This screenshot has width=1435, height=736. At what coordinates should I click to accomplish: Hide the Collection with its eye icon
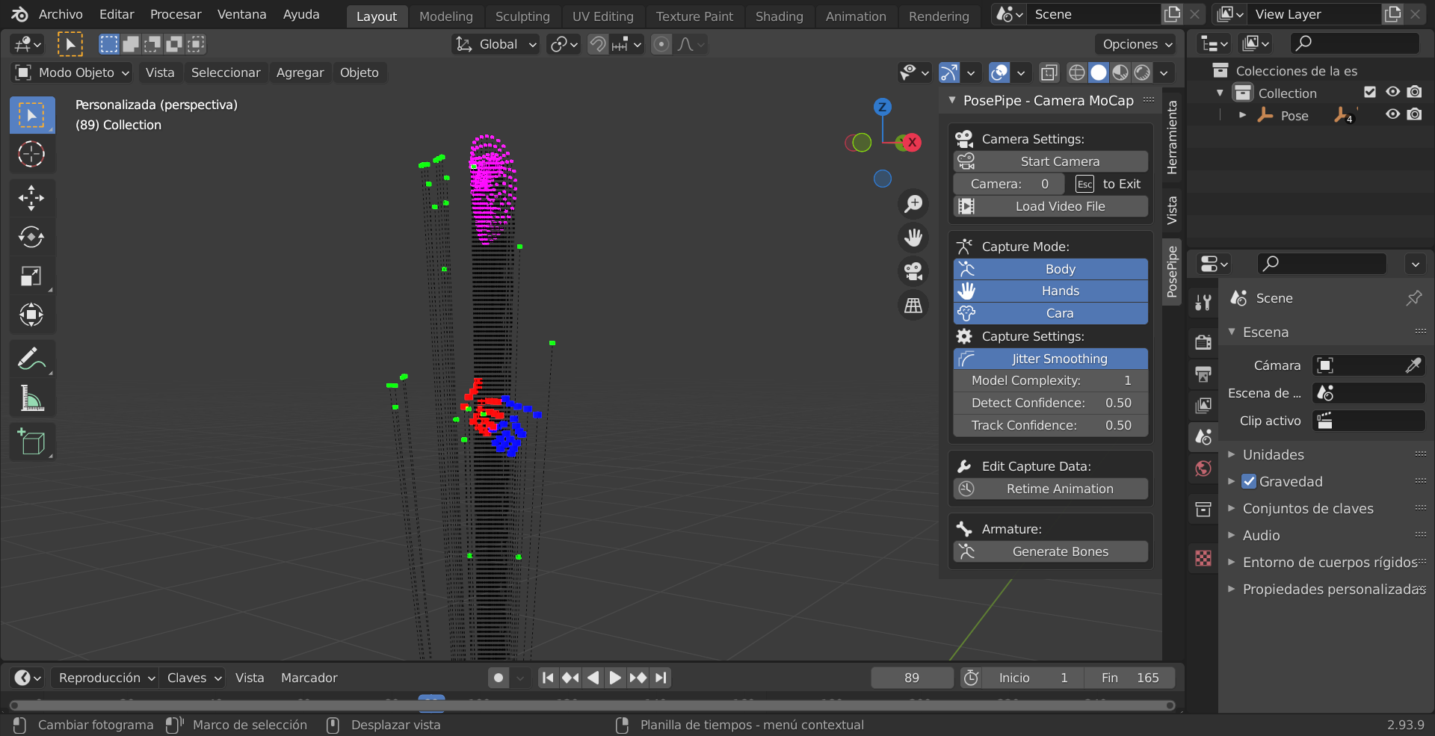coord(1392,92)
